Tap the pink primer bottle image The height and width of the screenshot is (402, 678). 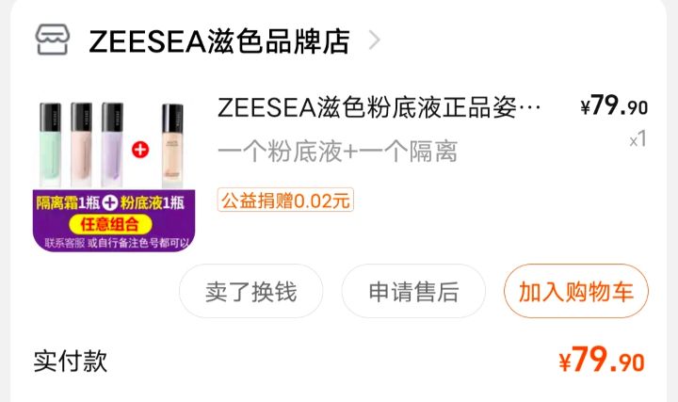(x=81, y=144)
